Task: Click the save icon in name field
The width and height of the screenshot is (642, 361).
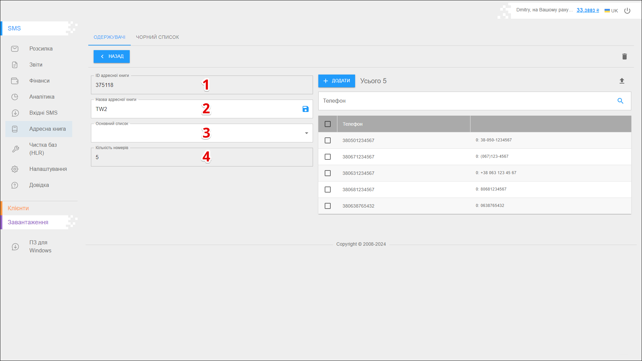Action: click(x=305, y=109)
